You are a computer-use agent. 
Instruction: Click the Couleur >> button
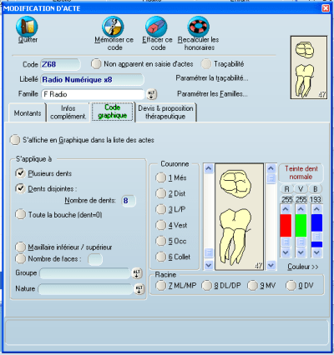coord(302,267)
